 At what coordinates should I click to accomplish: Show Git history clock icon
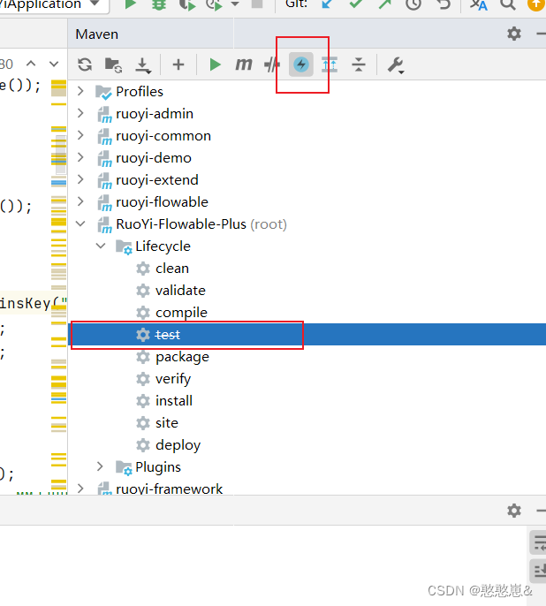(x=413, y=4)
